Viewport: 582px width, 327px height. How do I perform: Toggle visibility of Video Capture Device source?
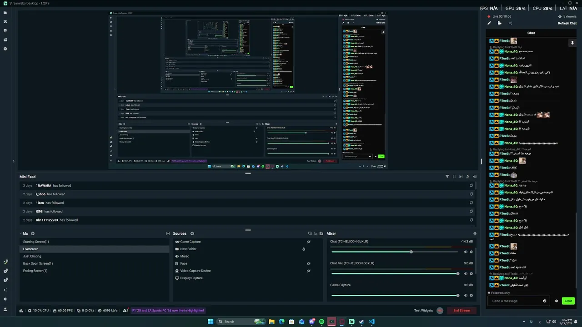[x=308, y=271]
